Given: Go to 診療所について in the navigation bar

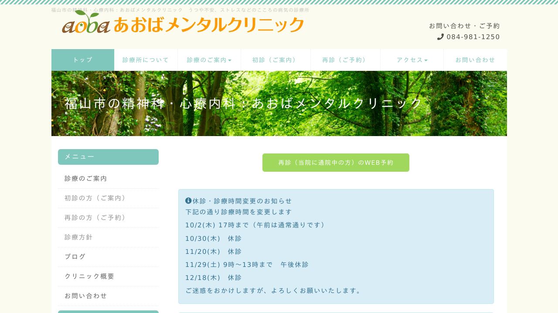Looking at the screenshot, I should coord(146,60).
